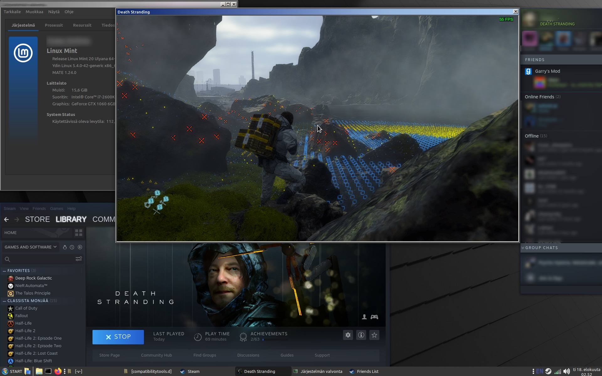This screenshot has height=376, width=602.
Task: Open GAMES AND SOFTWARE dropdown
Action: pyautogui.click(x=30, y=247)
